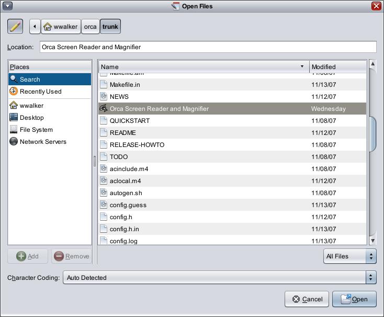Open the All Files filter dropdown
The image size is (384, 317).
tap(349, 256)
